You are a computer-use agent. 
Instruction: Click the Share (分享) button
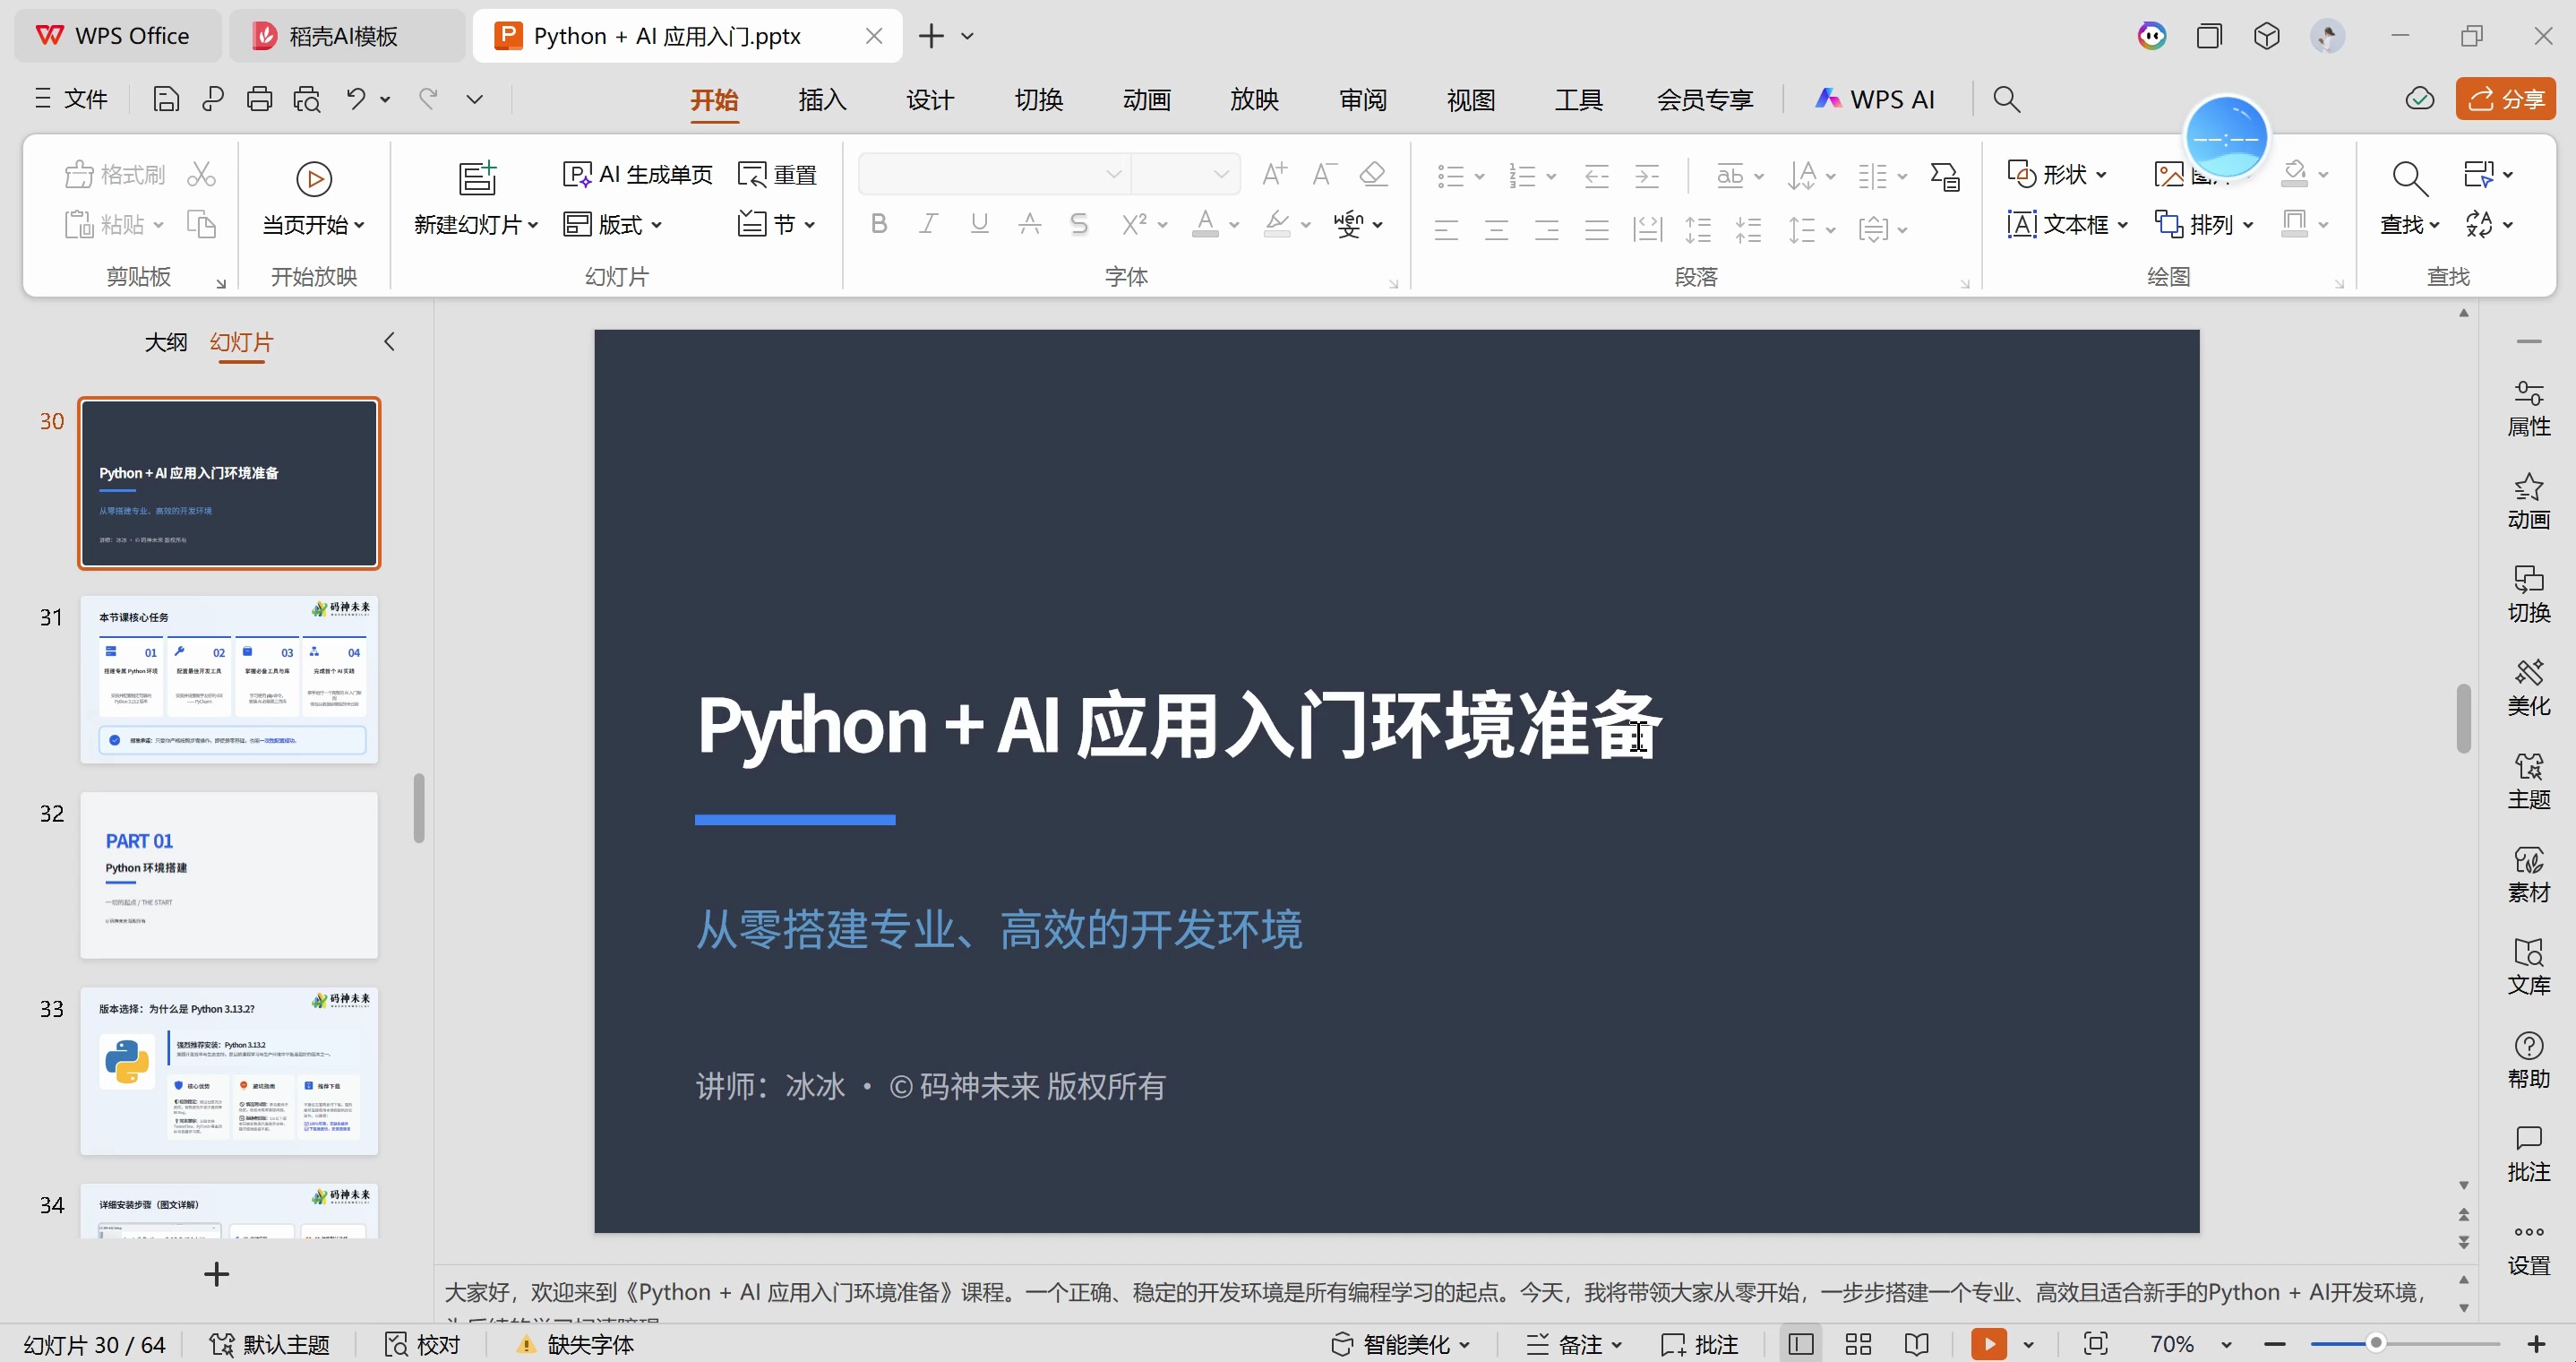point(2505,99)
